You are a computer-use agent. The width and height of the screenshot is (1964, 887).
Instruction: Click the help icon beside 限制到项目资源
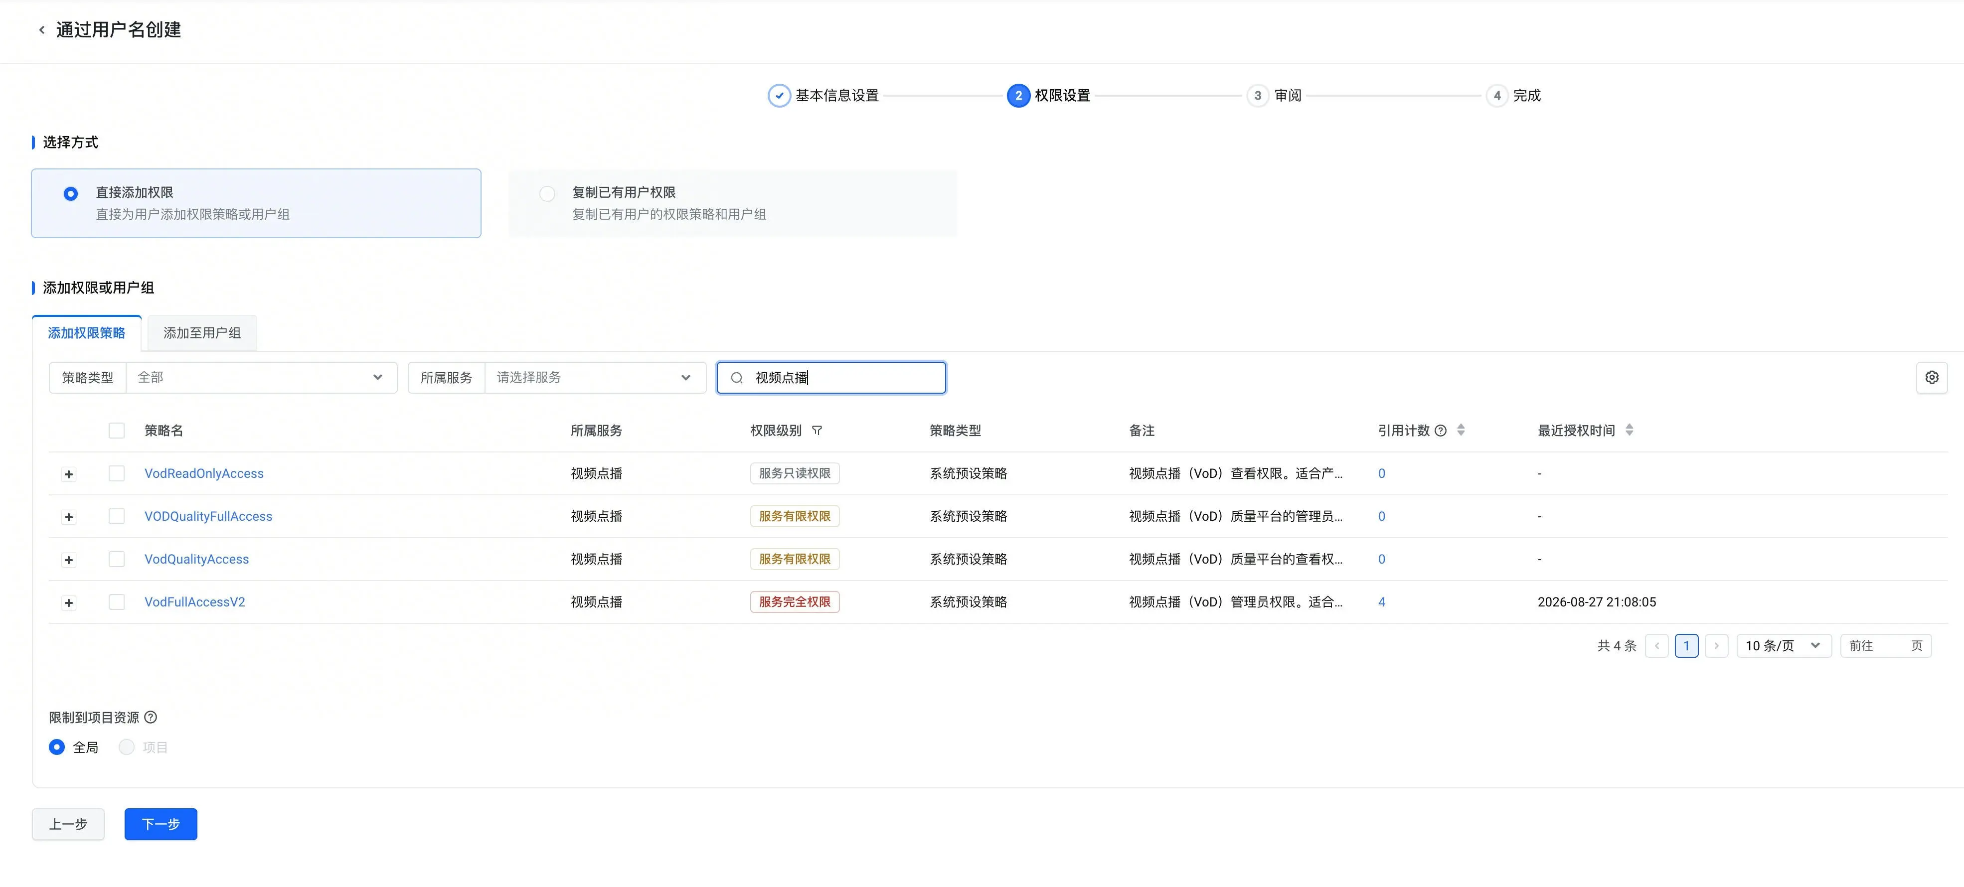click(151, 717)
